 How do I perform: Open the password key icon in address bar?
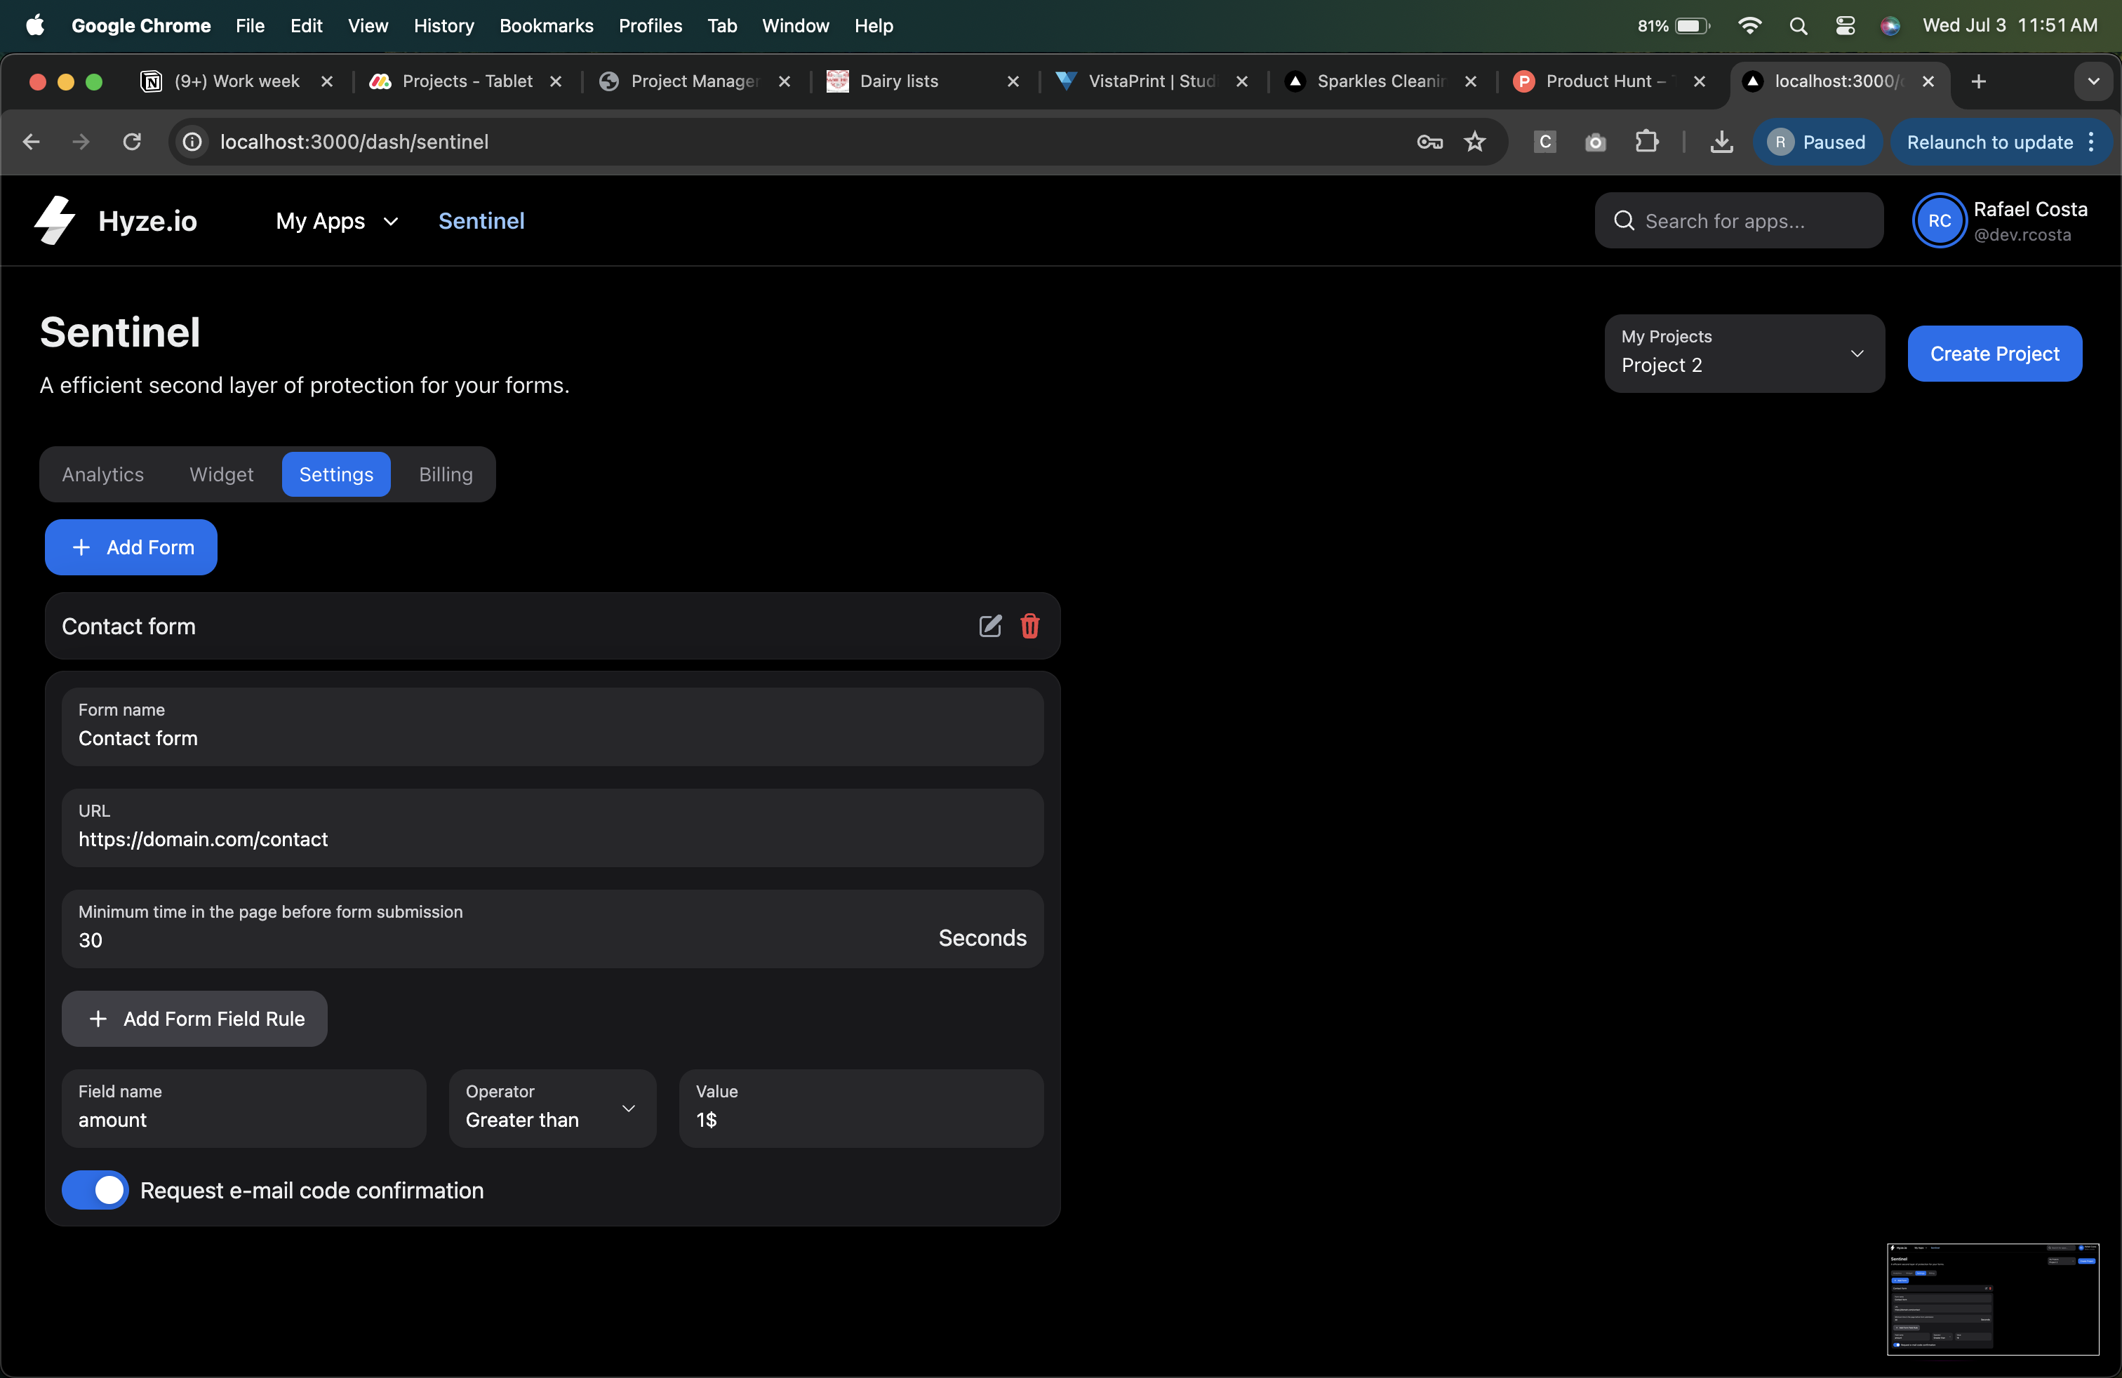tap(1429, 142)
